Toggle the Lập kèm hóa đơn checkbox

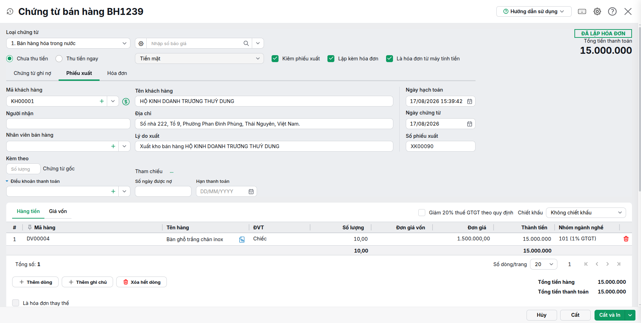(x=331, y=59)
